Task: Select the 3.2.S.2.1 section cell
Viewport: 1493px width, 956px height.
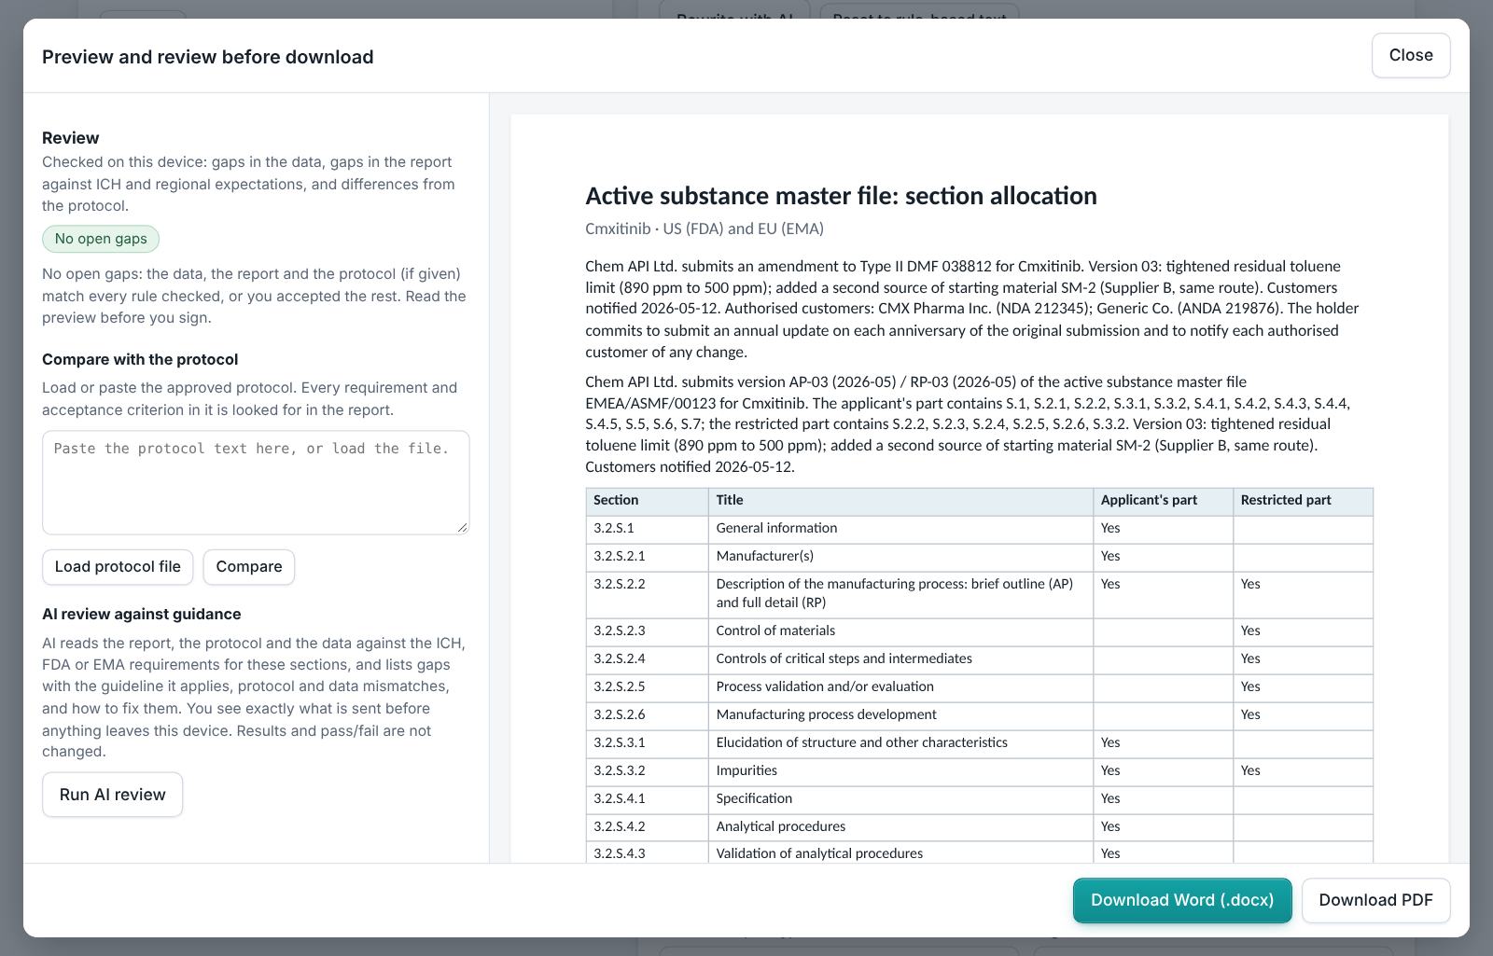Action: (x=647, y=557)
